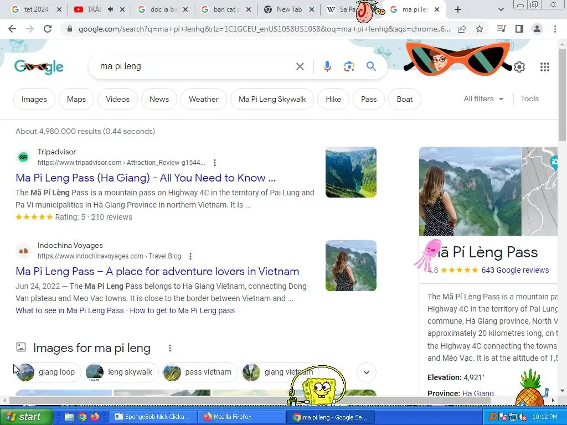Filter results by Videos
This screenshot has width=567, height=425.
[117, 99]
